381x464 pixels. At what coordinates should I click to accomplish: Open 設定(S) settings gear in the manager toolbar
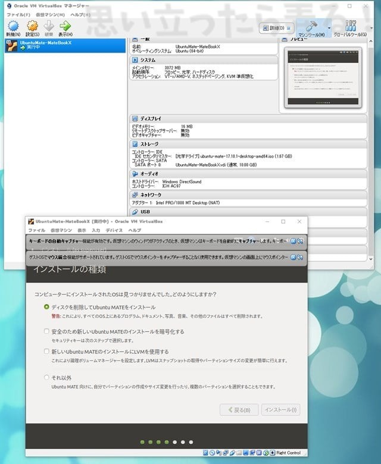pyautogui.click(x=32, y=26)
